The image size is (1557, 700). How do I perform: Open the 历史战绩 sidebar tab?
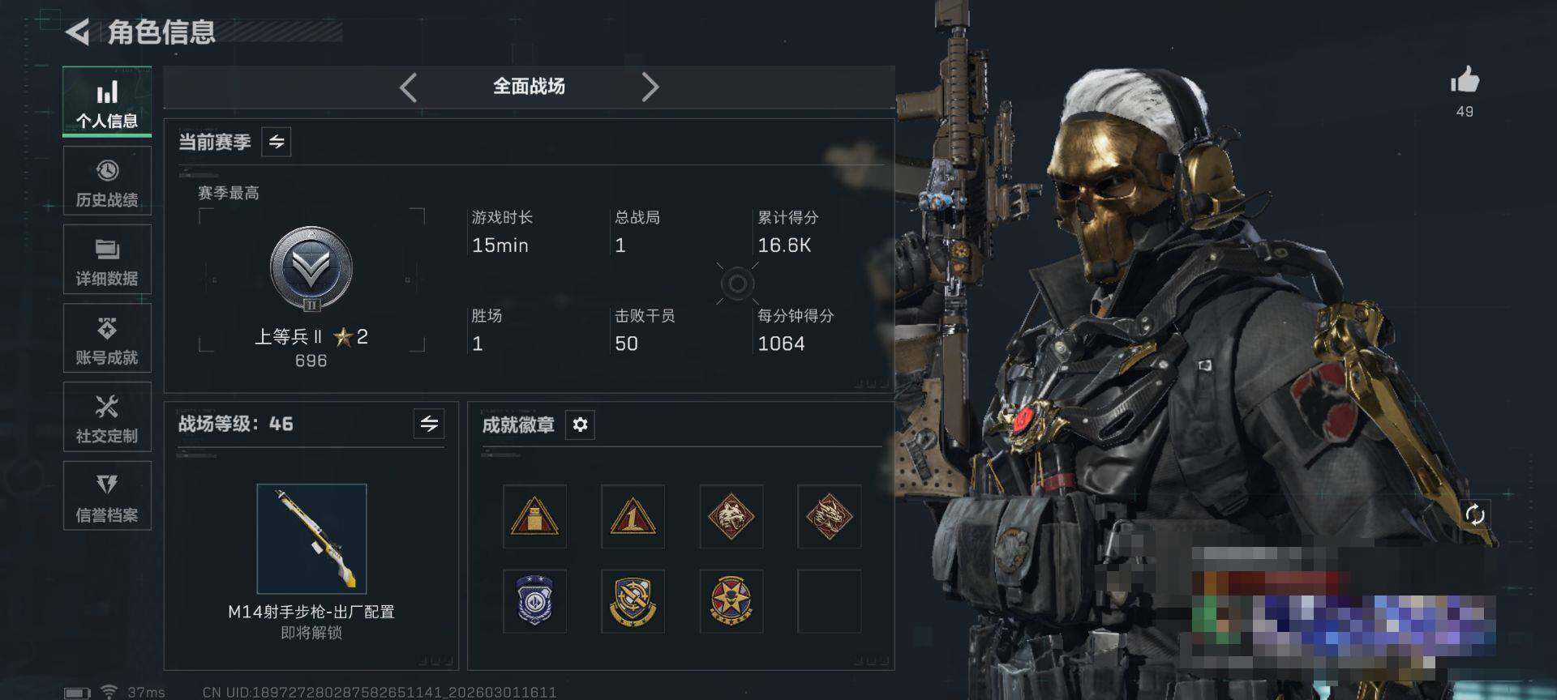click(107, 181)
